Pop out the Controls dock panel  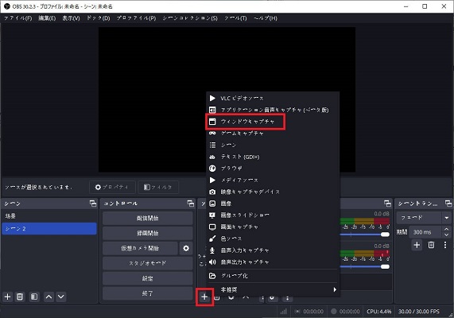(191, 204)
